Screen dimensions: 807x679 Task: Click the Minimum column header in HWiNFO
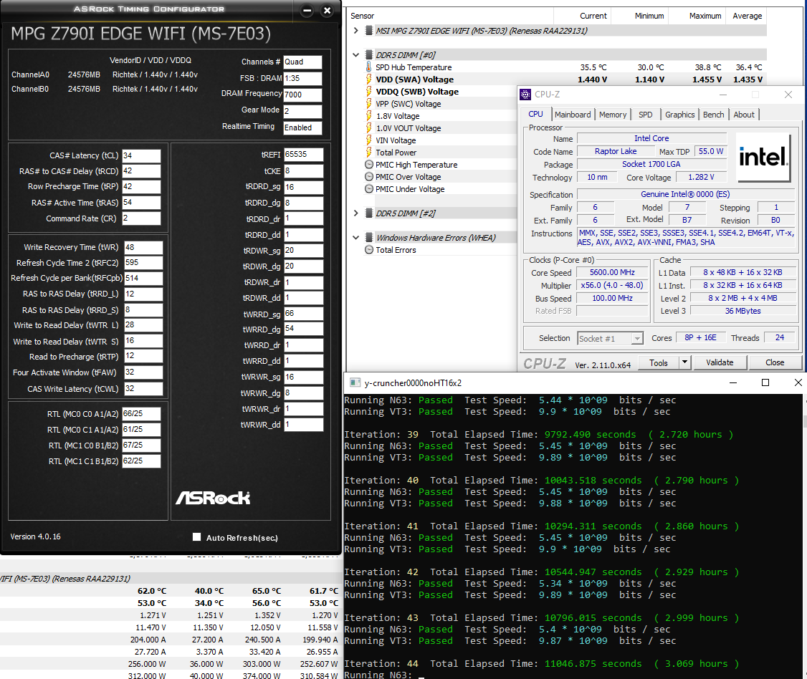[x=640, y=16]
